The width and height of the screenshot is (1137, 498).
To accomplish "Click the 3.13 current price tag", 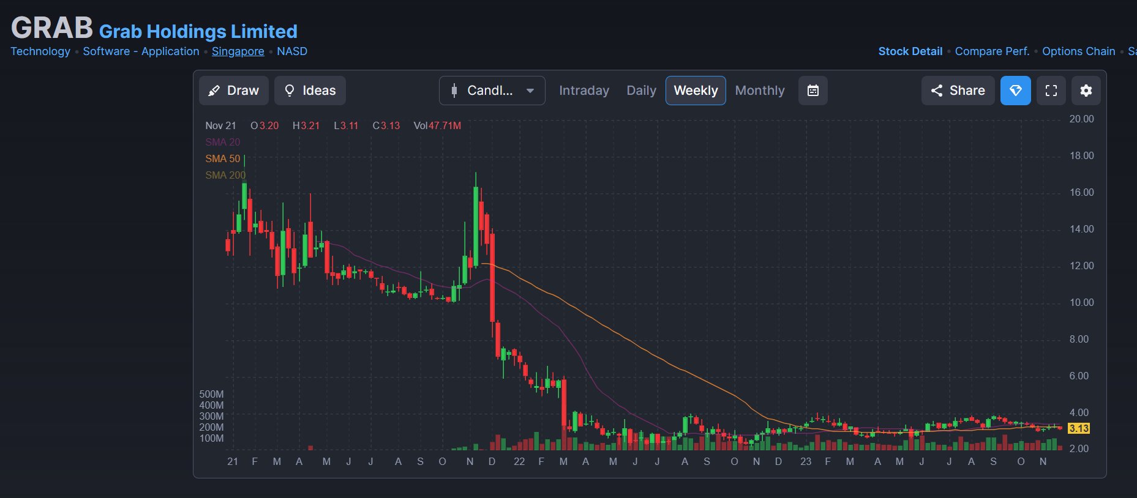I will [1079, 428].
